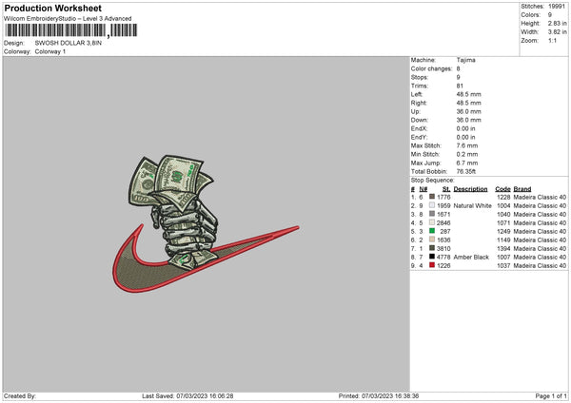This screenshot has height=403, width=571.
Task: Click the Total Bobbin value "76.35ft"
Action: point(466,171)
